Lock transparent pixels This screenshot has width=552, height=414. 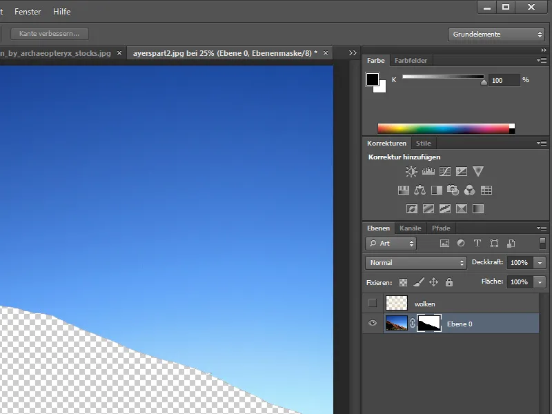pyautogui.click(x=403, y=282)
